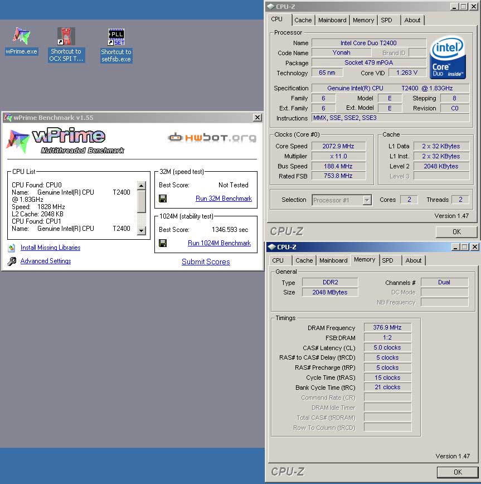This screenshot has height=484, width=481.
Task: Switch to Cache tab in top CPU-Z
Action: (303, 20)
